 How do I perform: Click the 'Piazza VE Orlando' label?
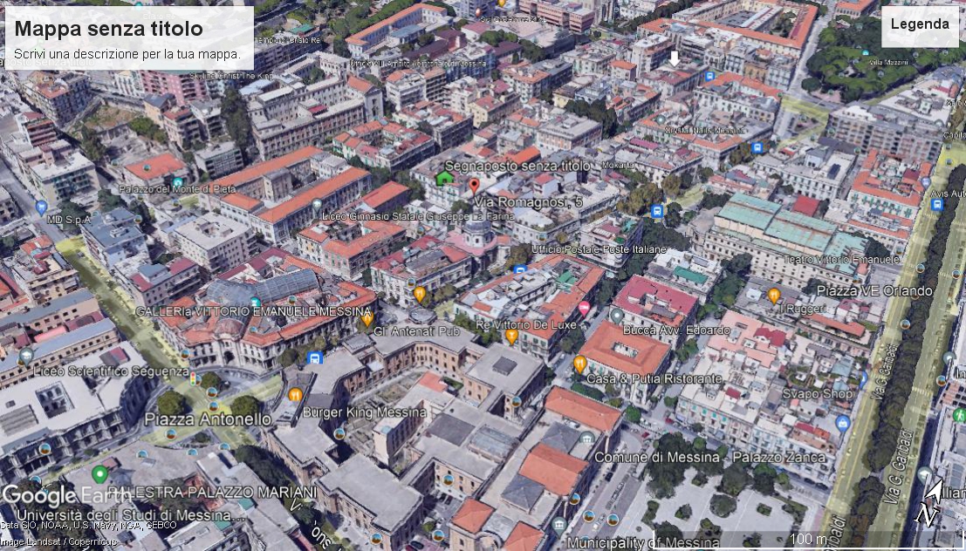click(875, 290)
